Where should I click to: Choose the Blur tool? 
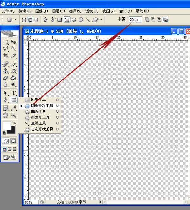click(5, 85)
